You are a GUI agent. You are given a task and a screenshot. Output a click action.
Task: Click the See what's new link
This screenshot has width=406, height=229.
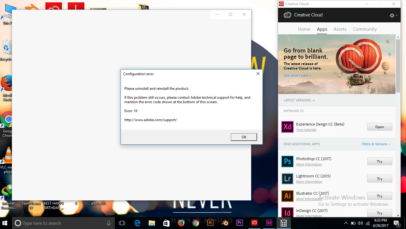pyautogui.click(x=297, y=75)
